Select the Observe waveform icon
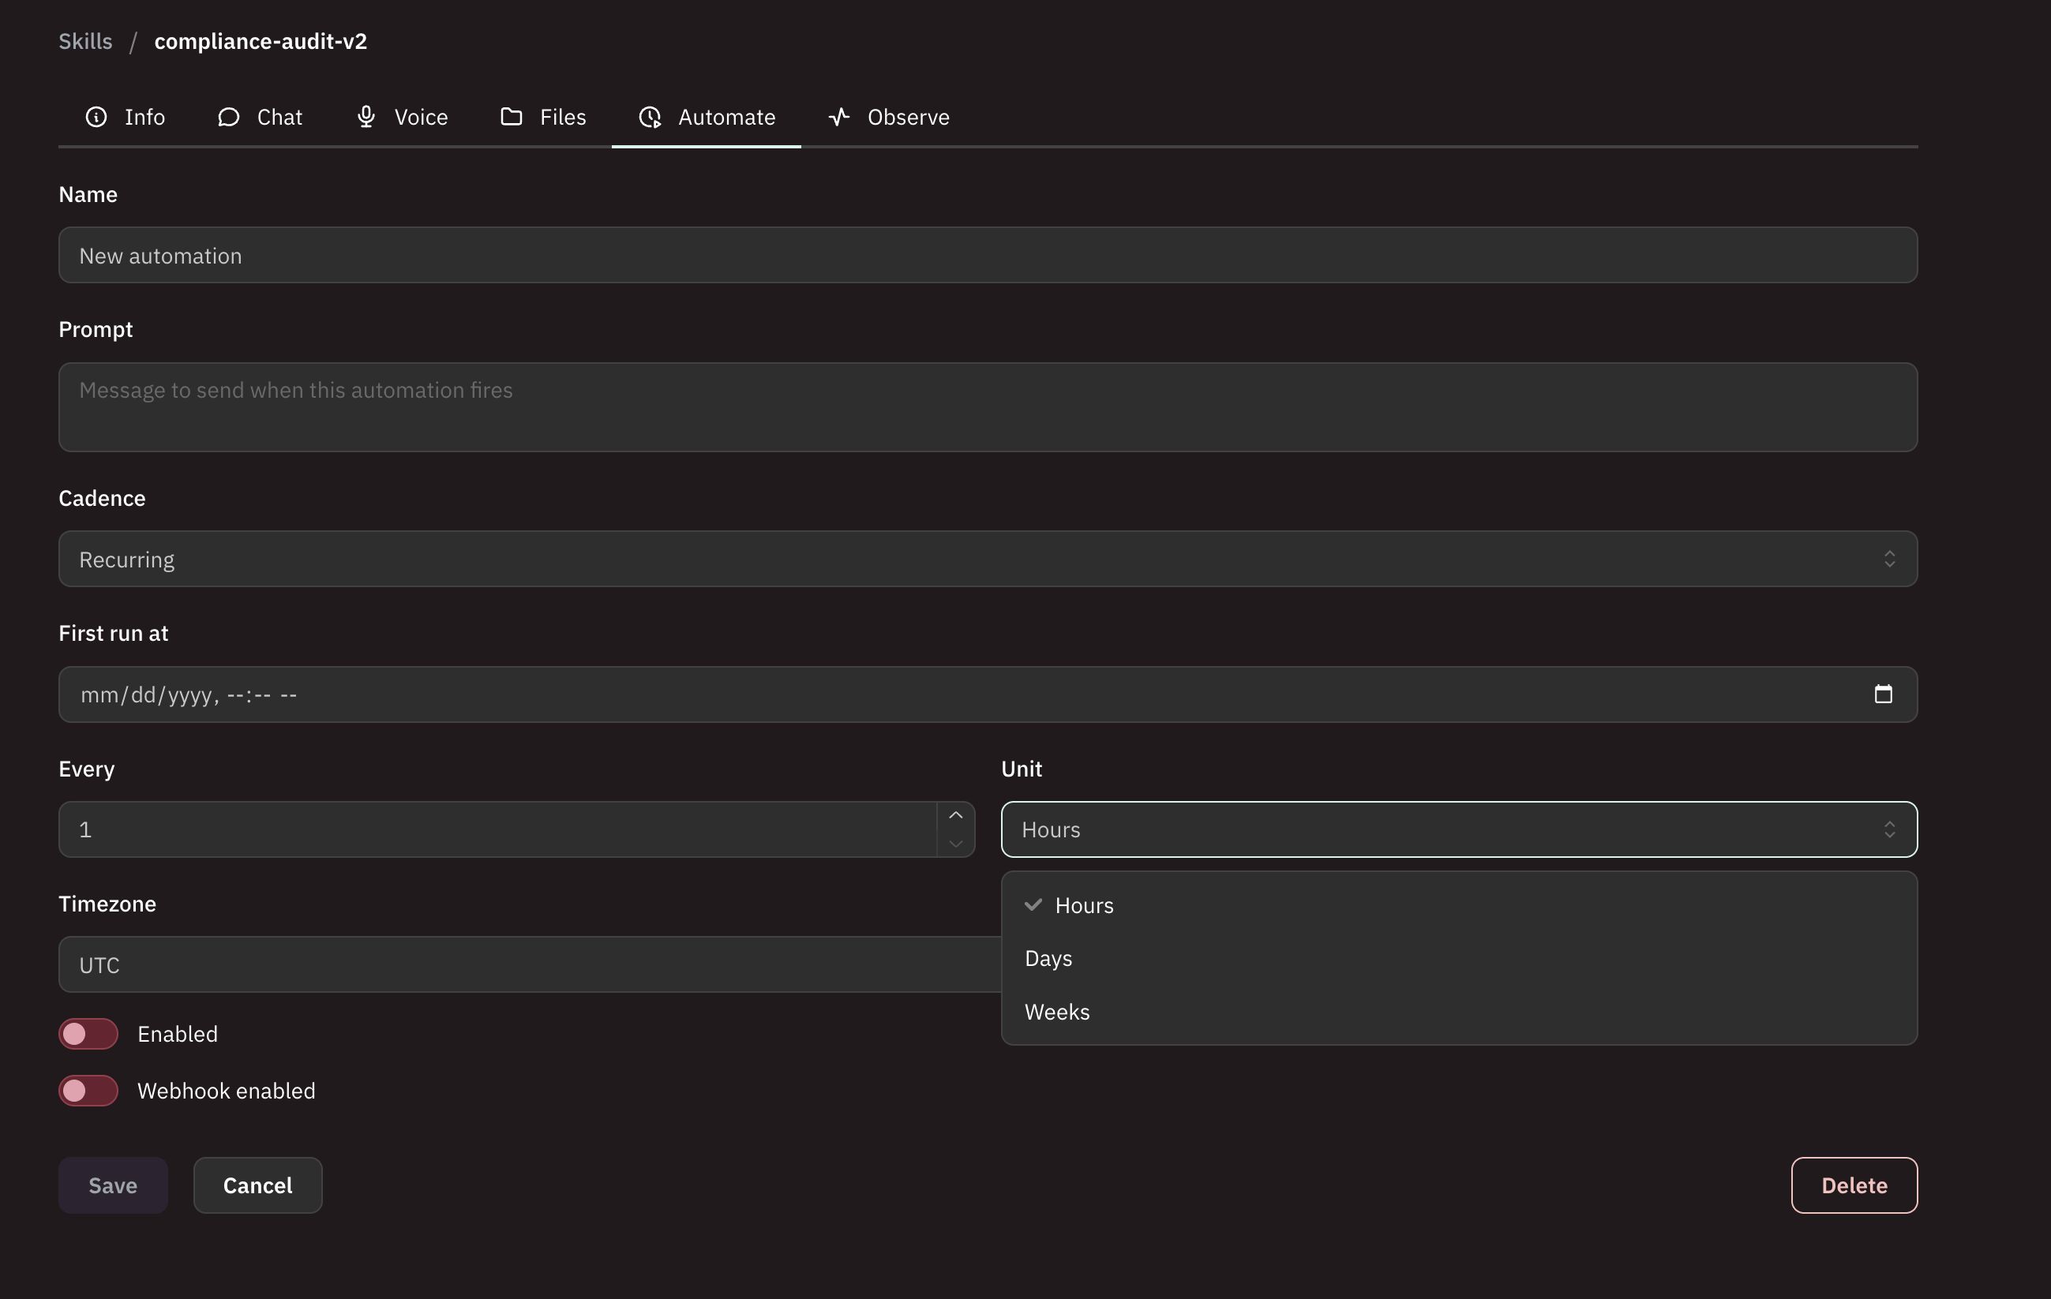This screenshot has width=2051, height=1299. click(x=839, y=118)
